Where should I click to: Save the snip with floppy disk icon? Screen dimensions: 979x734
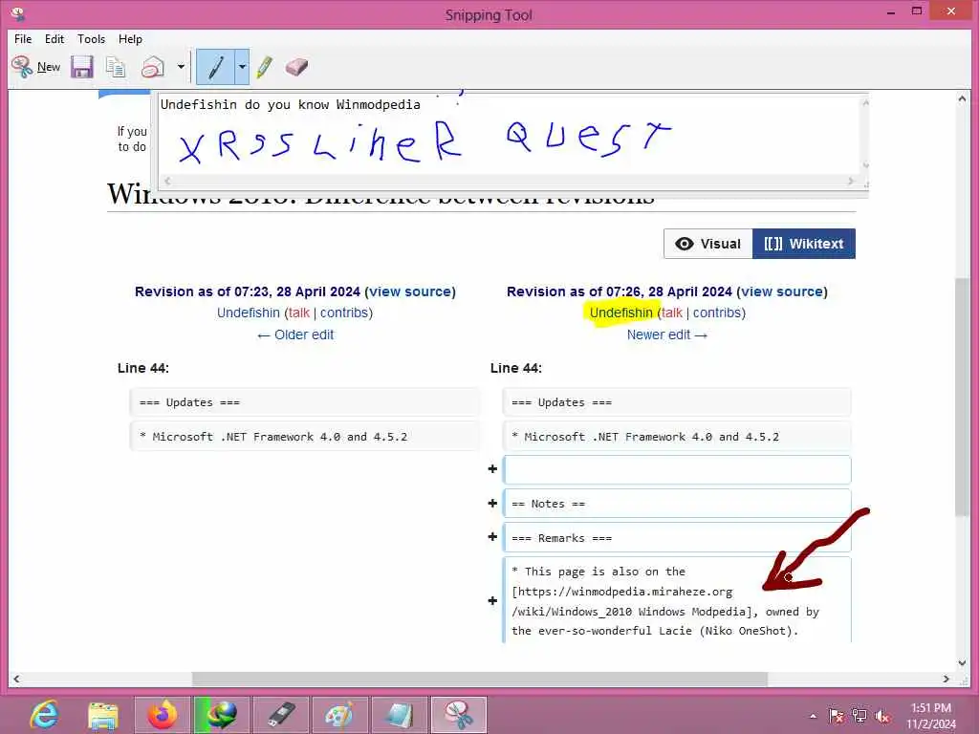coord(82,67)
